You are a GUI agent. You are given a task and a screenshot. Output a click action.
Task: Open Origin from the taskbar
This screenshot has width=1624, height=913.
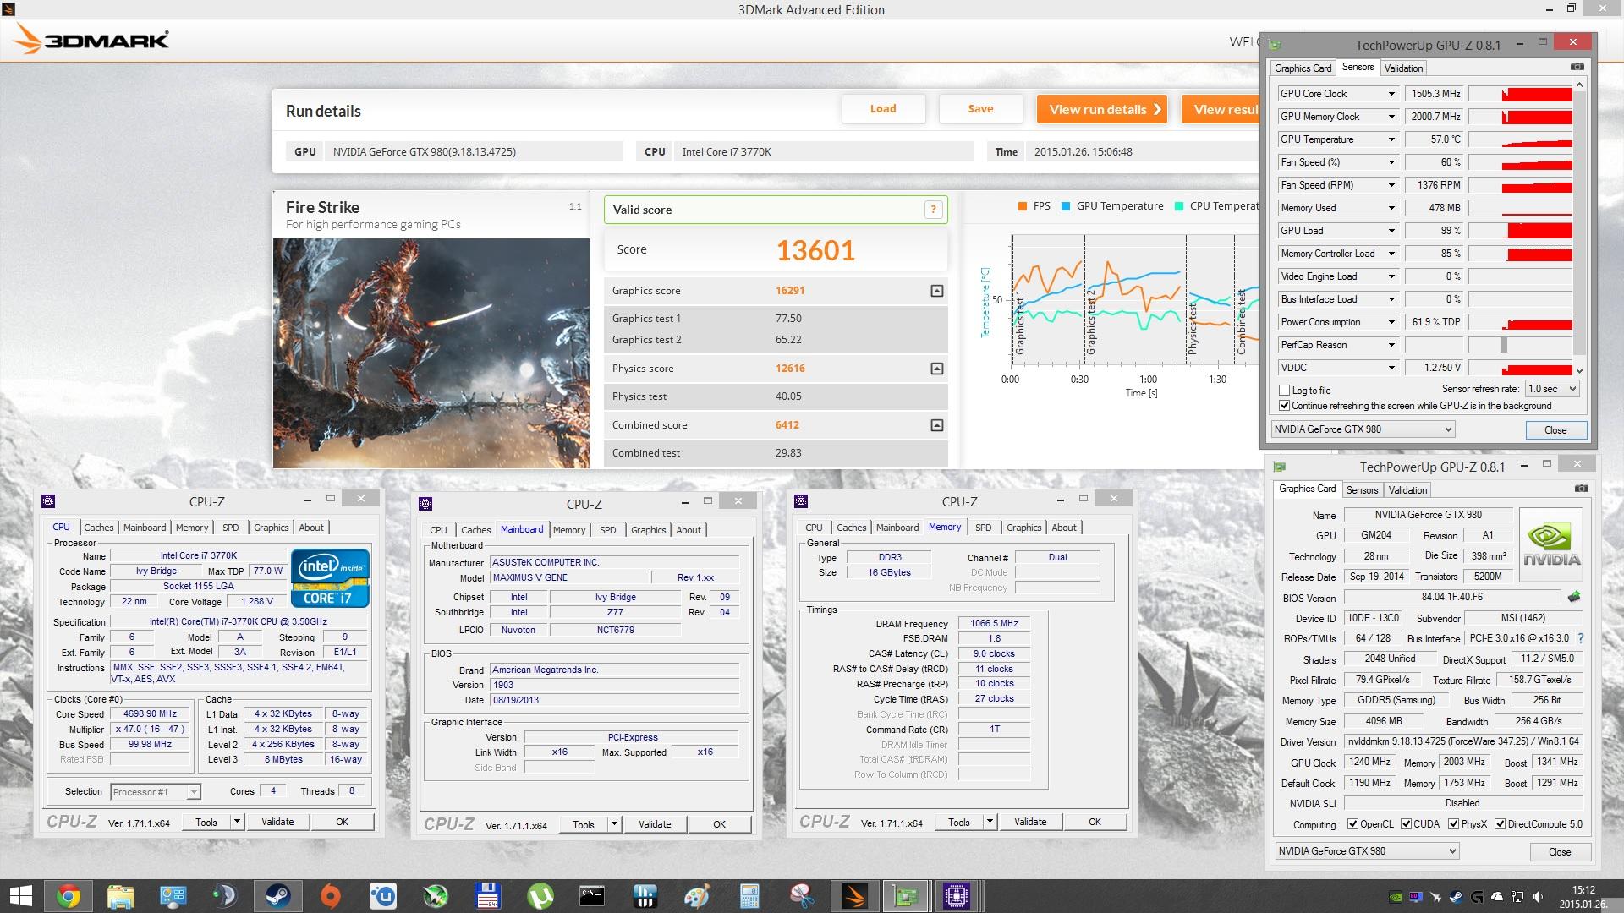331,896
